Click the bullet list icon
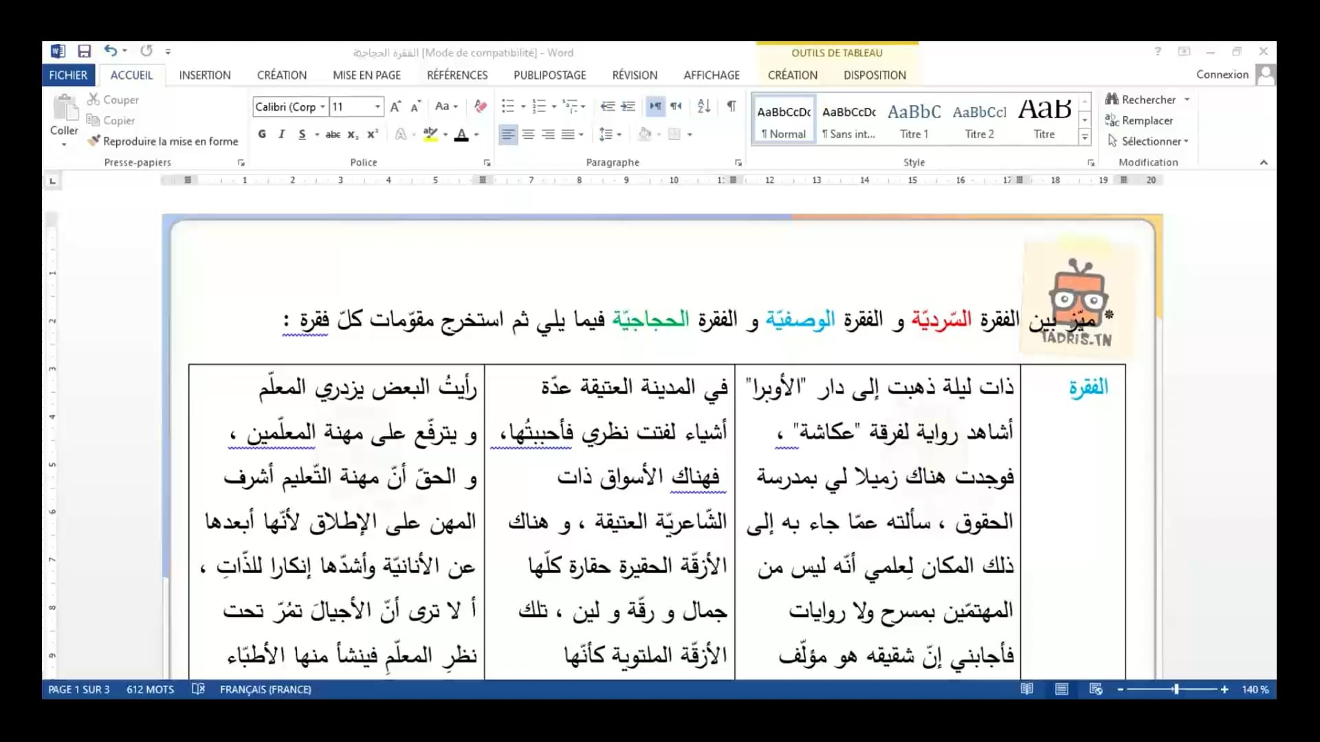The width and height of the screenshot is (1320, 742). 507,106
